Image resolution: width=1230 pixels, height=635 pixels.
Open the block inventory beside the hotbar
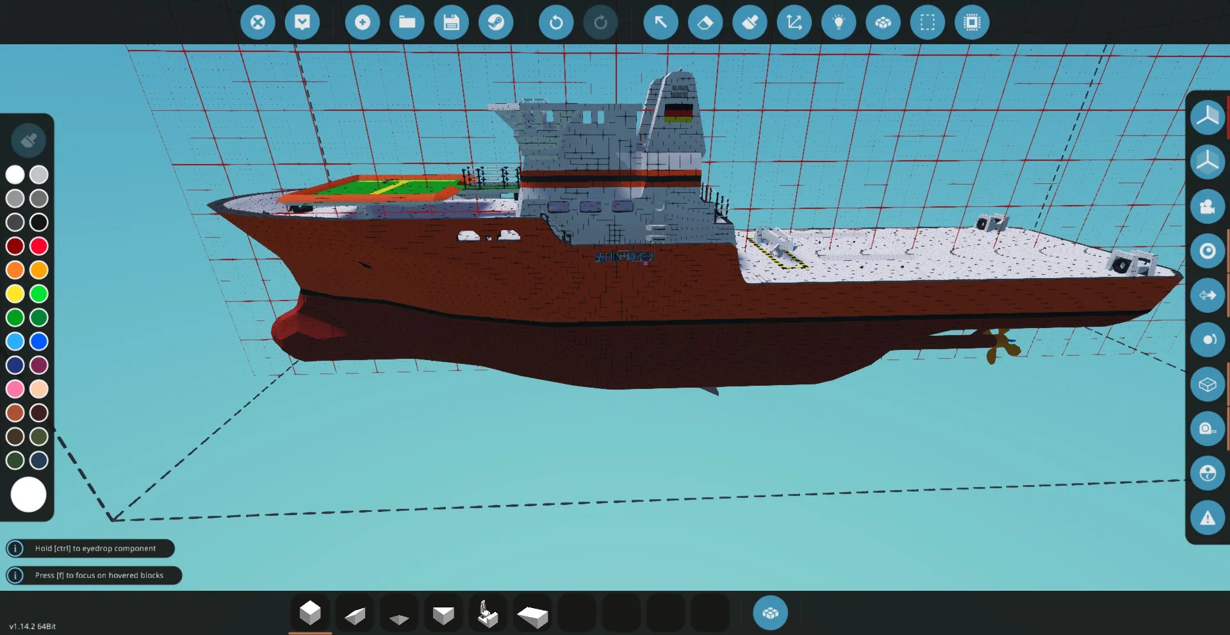770,613
